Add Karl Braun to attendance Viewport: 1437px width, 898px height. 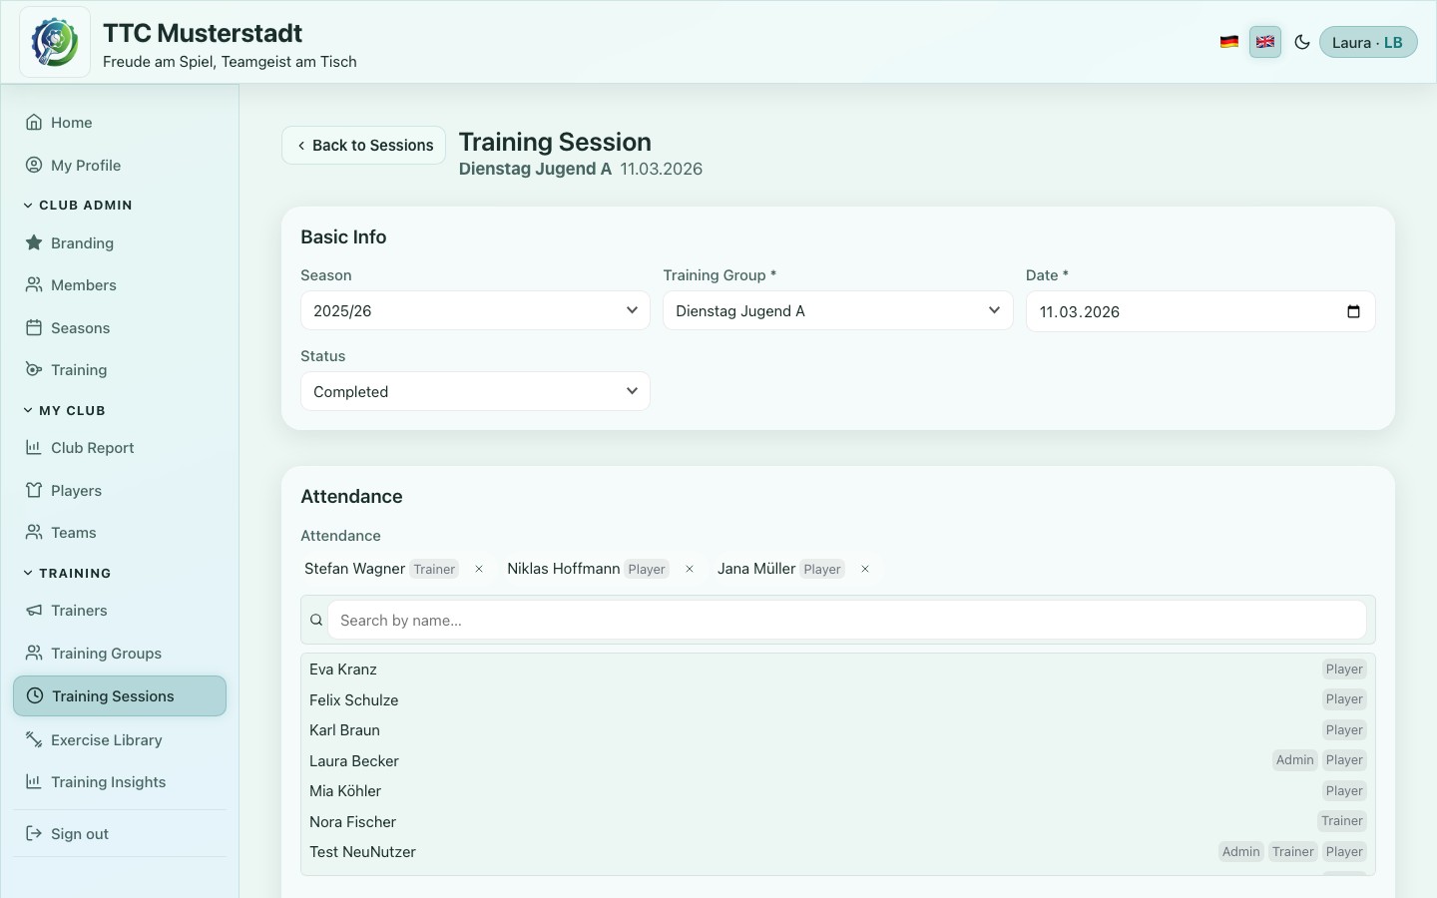tap(837, 730)
